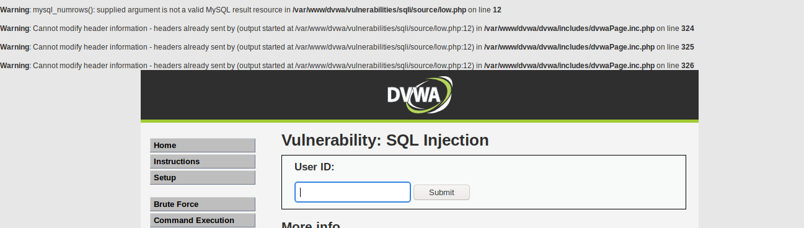The image size is (804, 228).
Task: Click the bold line number 325
Action: (x=687, y=47)
